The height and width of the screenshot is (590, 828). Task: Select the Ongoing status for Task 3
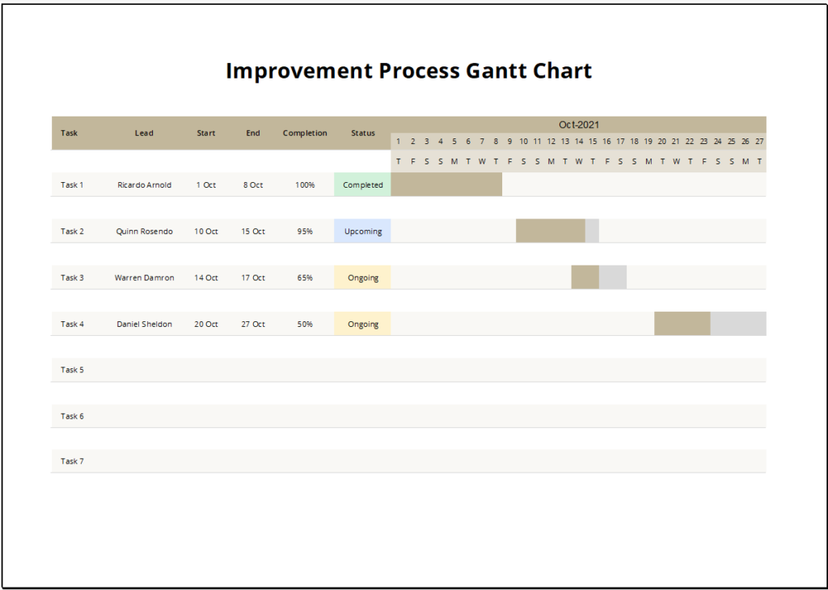[x=361, y=277]
